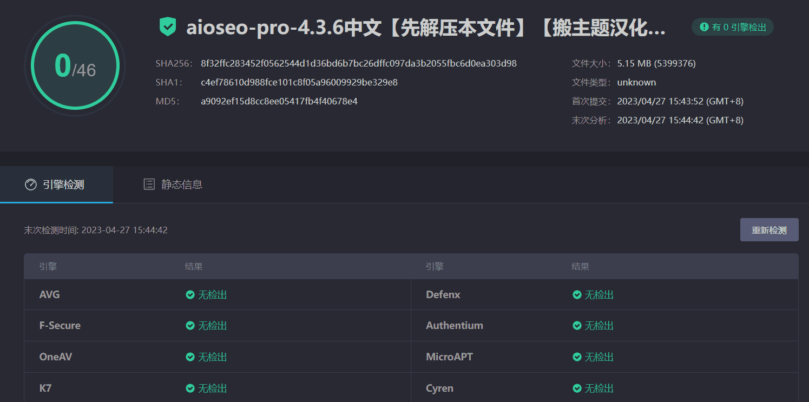Select the SHA256 hash value
Viewport: 809px width, 402px height.
(359, 64)
